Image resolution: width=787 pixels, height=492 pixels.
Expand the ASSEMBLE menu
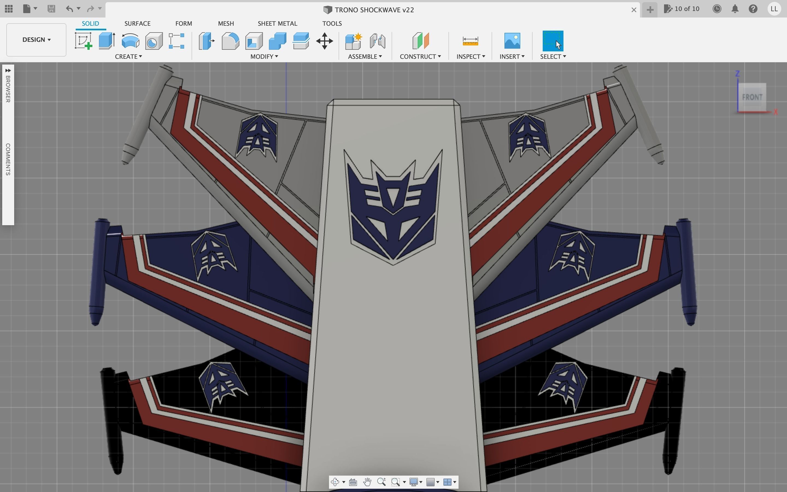pos(365,57)
